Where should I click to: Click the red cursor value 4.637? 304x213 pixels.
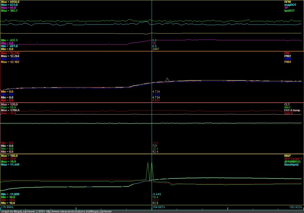[156, 100]
